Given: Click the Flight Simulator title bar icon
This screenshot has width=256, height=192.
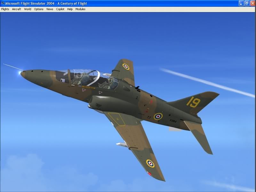Looking at the screenshot, I should pos(3,3).
